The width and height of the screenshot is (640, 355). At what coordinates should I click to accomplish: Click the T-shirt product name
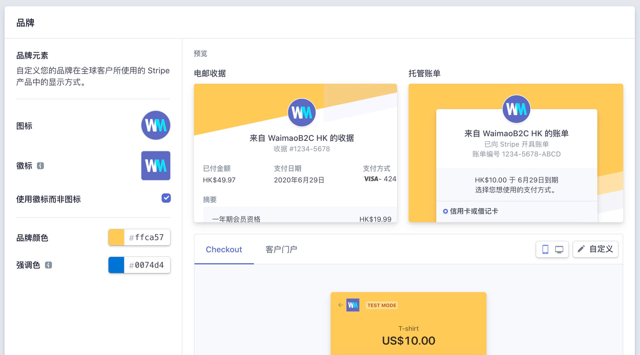pos(409,328)
